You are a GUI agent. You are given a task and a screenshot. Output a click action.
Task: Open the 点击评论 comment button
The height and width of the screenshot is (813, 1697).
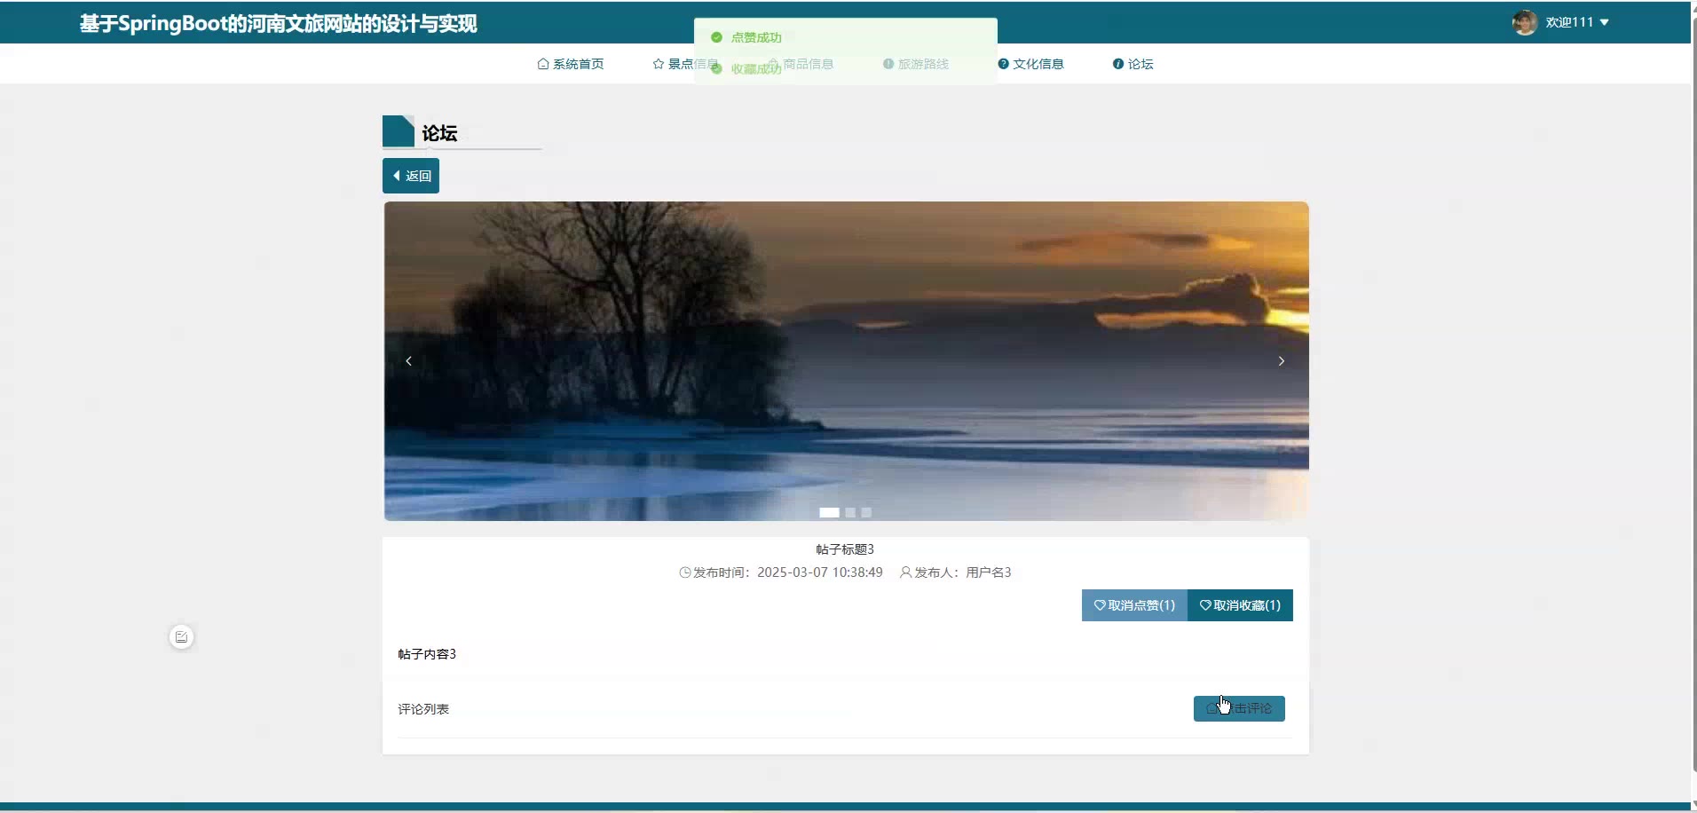(x=1239, y=708)
